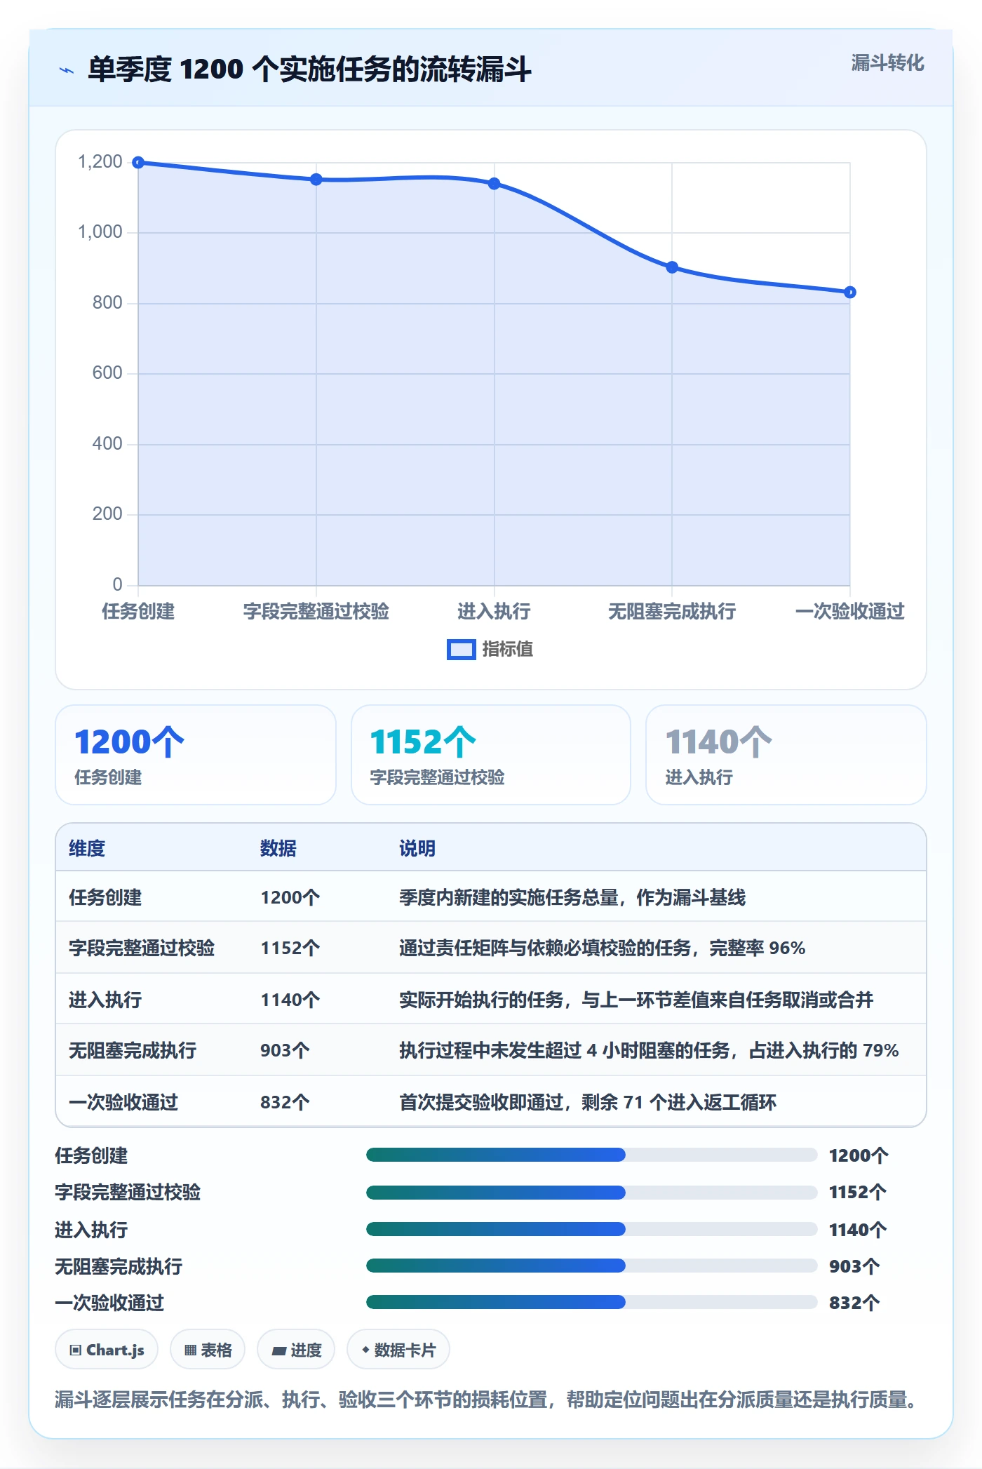Click the 任务创建 x-axis label
Viewport: 982px width, 1469px height.
(138, 611)
